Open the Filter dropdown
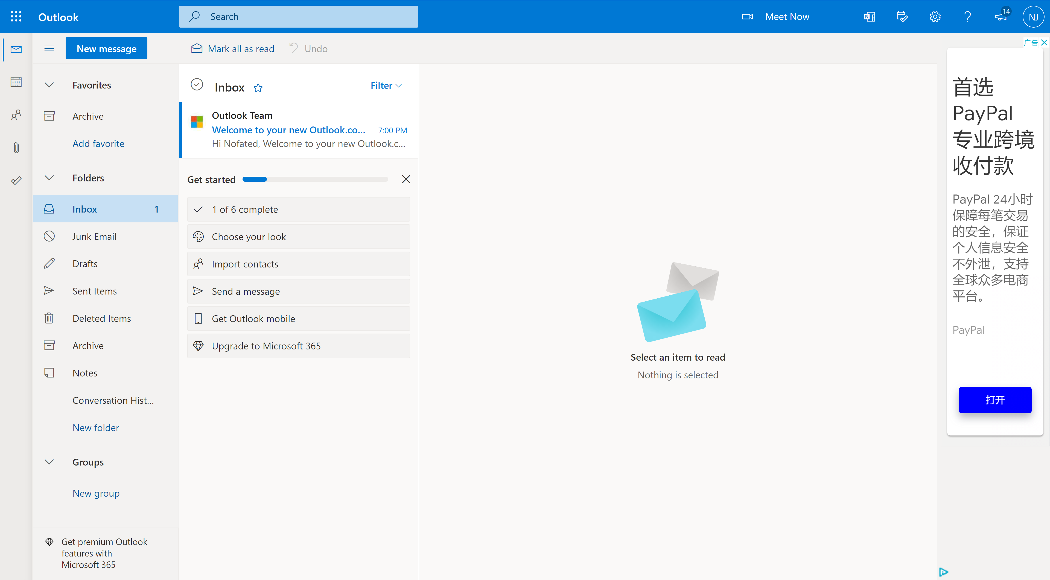 point(386,86)
